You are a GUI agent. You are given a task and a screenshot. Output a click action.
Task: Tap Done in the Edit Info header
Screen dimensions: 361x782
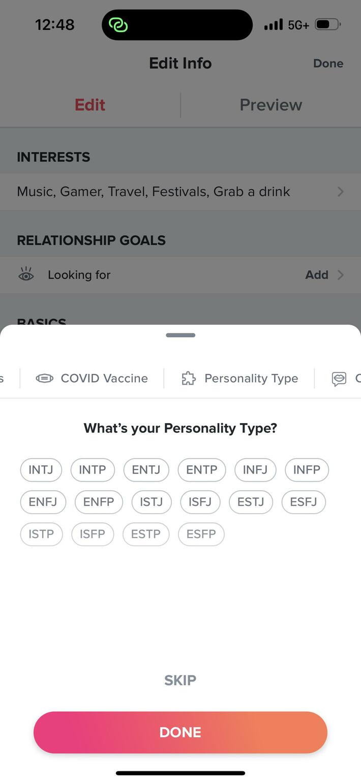(x=328, y=64)
